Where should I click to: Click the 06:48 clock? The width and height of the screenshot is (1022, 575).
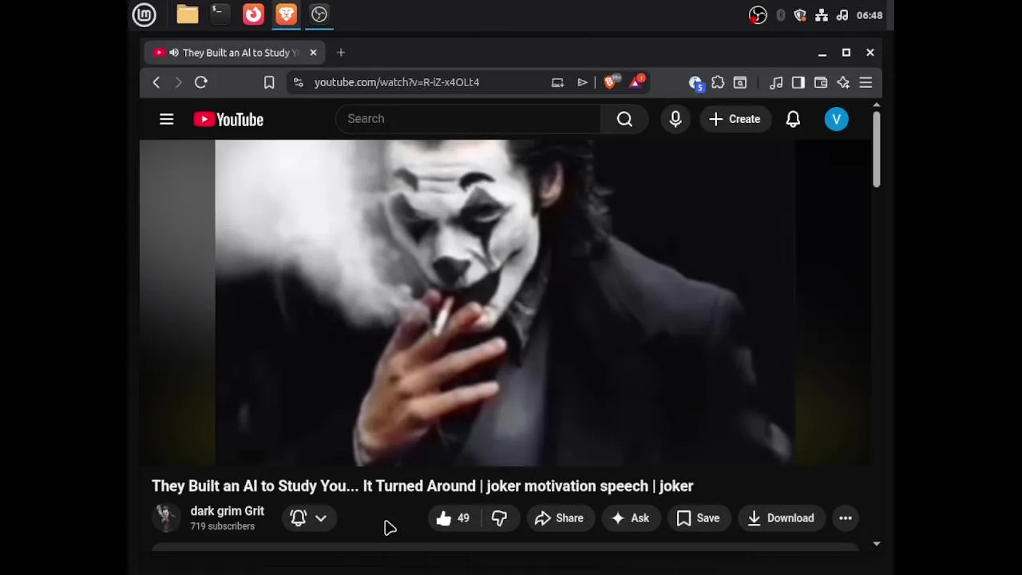tap(869, 15)
